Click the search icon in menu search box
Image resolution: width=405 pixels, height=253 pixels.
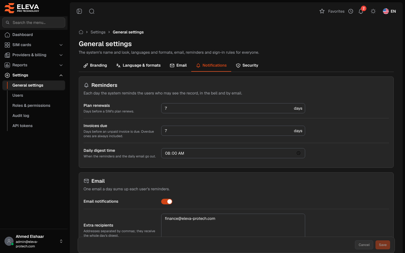click(8, 22)
